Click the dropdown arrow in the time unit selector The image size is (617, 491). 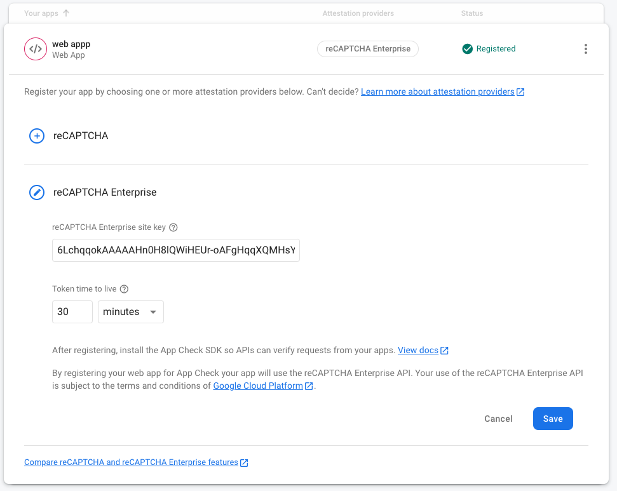point(153,312)
